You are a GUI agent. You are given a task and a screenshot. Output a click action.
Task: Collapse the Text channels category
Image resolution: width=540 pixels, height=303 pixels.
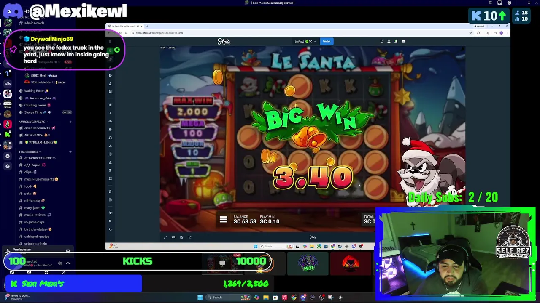[x=30, y=151]
